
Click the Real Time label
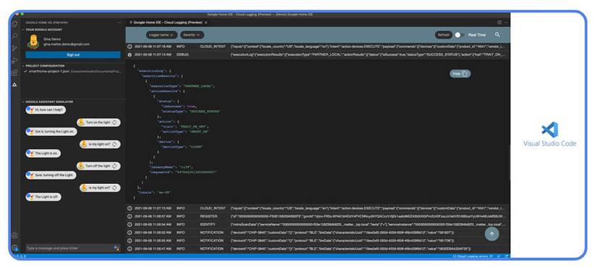click(x=477, y=35)
